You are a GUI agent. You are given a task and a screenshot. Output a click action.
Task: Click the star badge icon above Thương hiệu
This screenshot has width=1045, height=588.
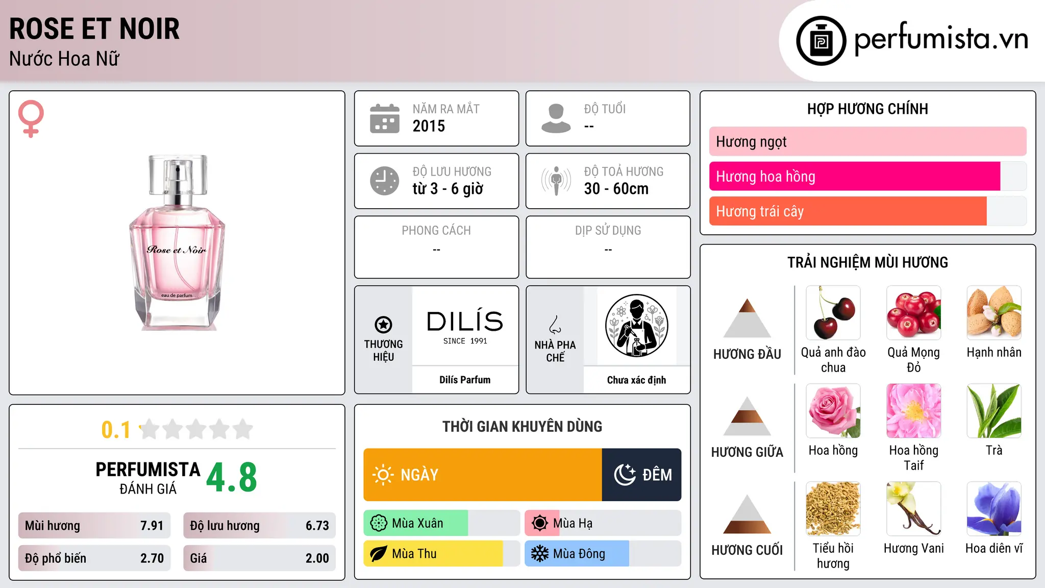tap(383, 324)
